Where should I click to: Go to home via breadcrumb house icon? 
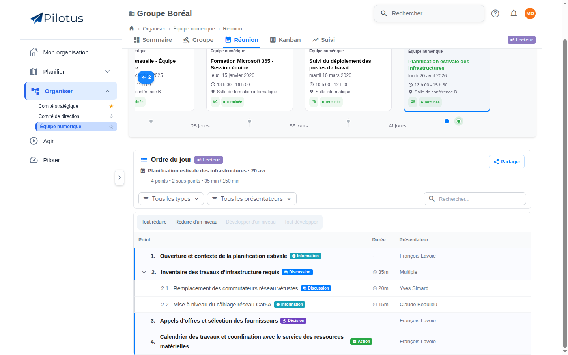click(x=132, y=28)
